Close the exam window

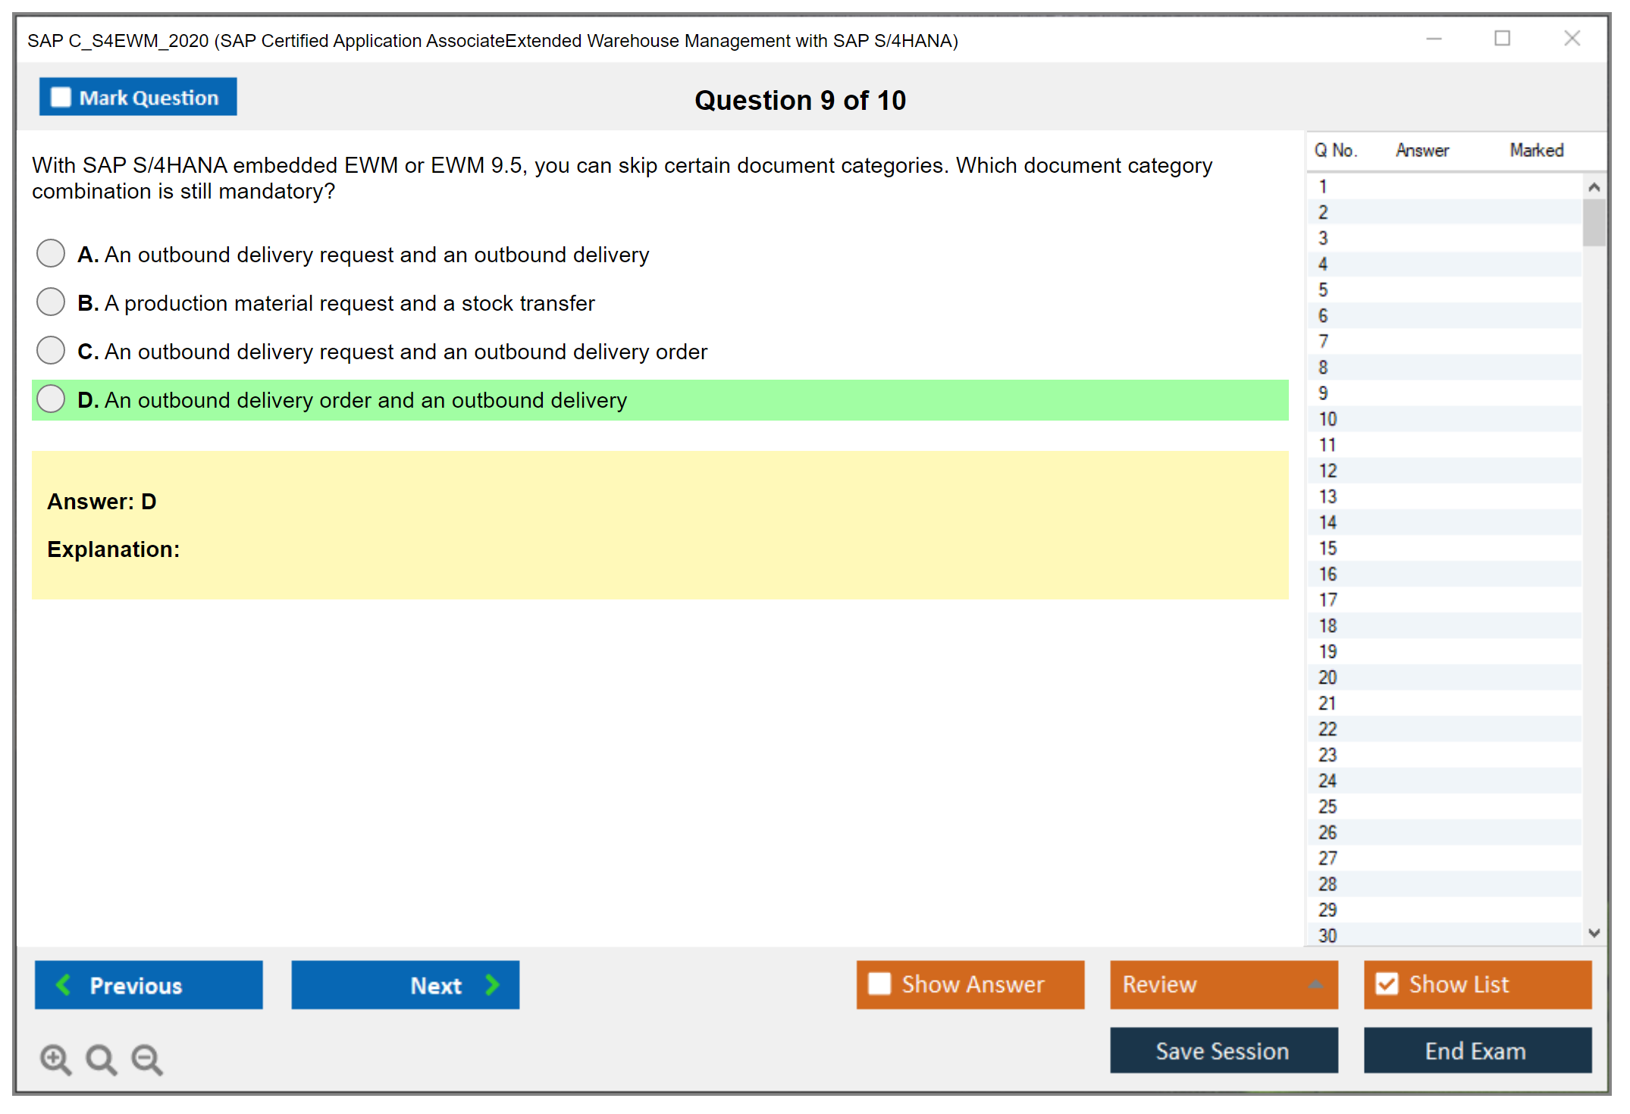[1572, 39]
